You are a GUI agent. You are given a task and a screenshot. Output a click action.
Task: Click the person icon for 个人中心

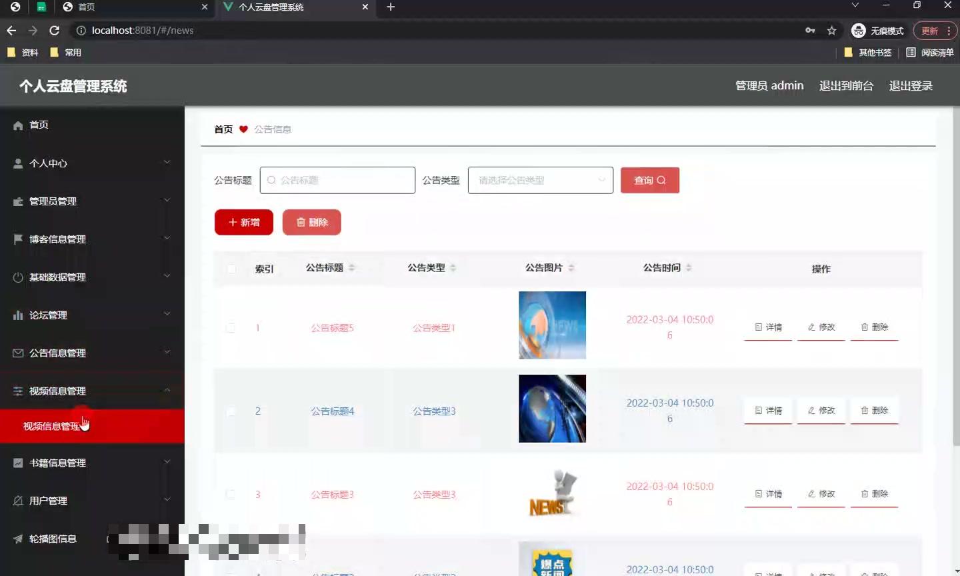click(18, 163)
